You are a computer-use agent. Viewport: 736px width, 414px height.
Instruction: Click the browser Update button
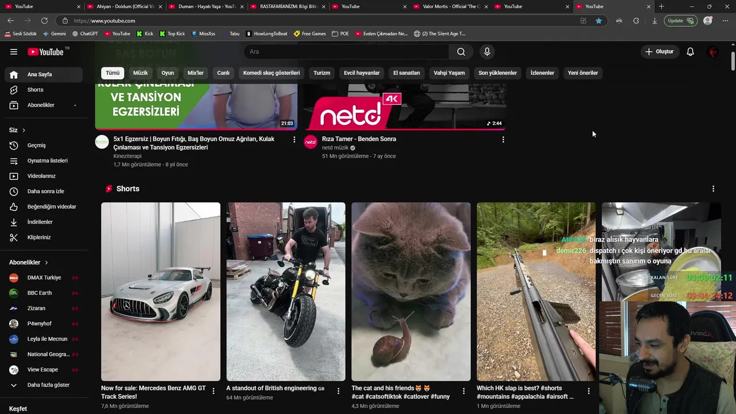tap(681, 21)
